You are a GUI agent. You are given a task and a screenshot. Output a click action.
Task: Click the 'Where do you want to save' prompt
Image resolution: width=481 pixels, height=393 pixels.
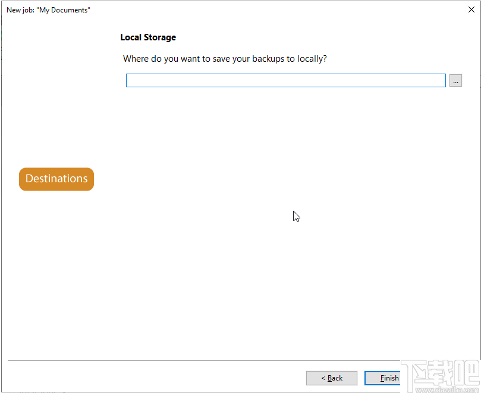coord(225,59)
